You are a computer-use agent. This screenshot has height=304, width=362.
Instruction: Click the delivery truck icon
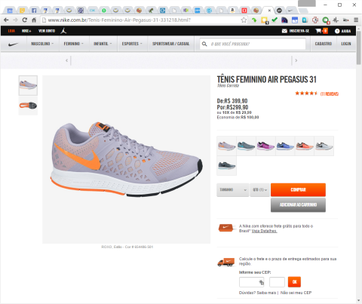coord(225,263)
